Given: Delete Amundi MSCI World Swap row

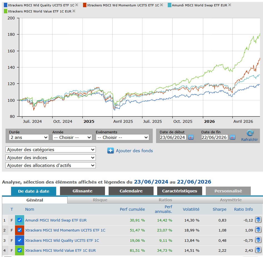Looking at the screenshot, I should click(258, 220).
